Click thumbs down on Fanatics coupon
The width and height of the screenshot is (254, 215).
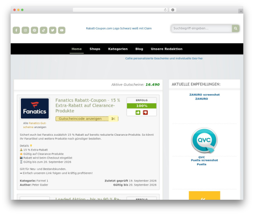click(145, 112)
